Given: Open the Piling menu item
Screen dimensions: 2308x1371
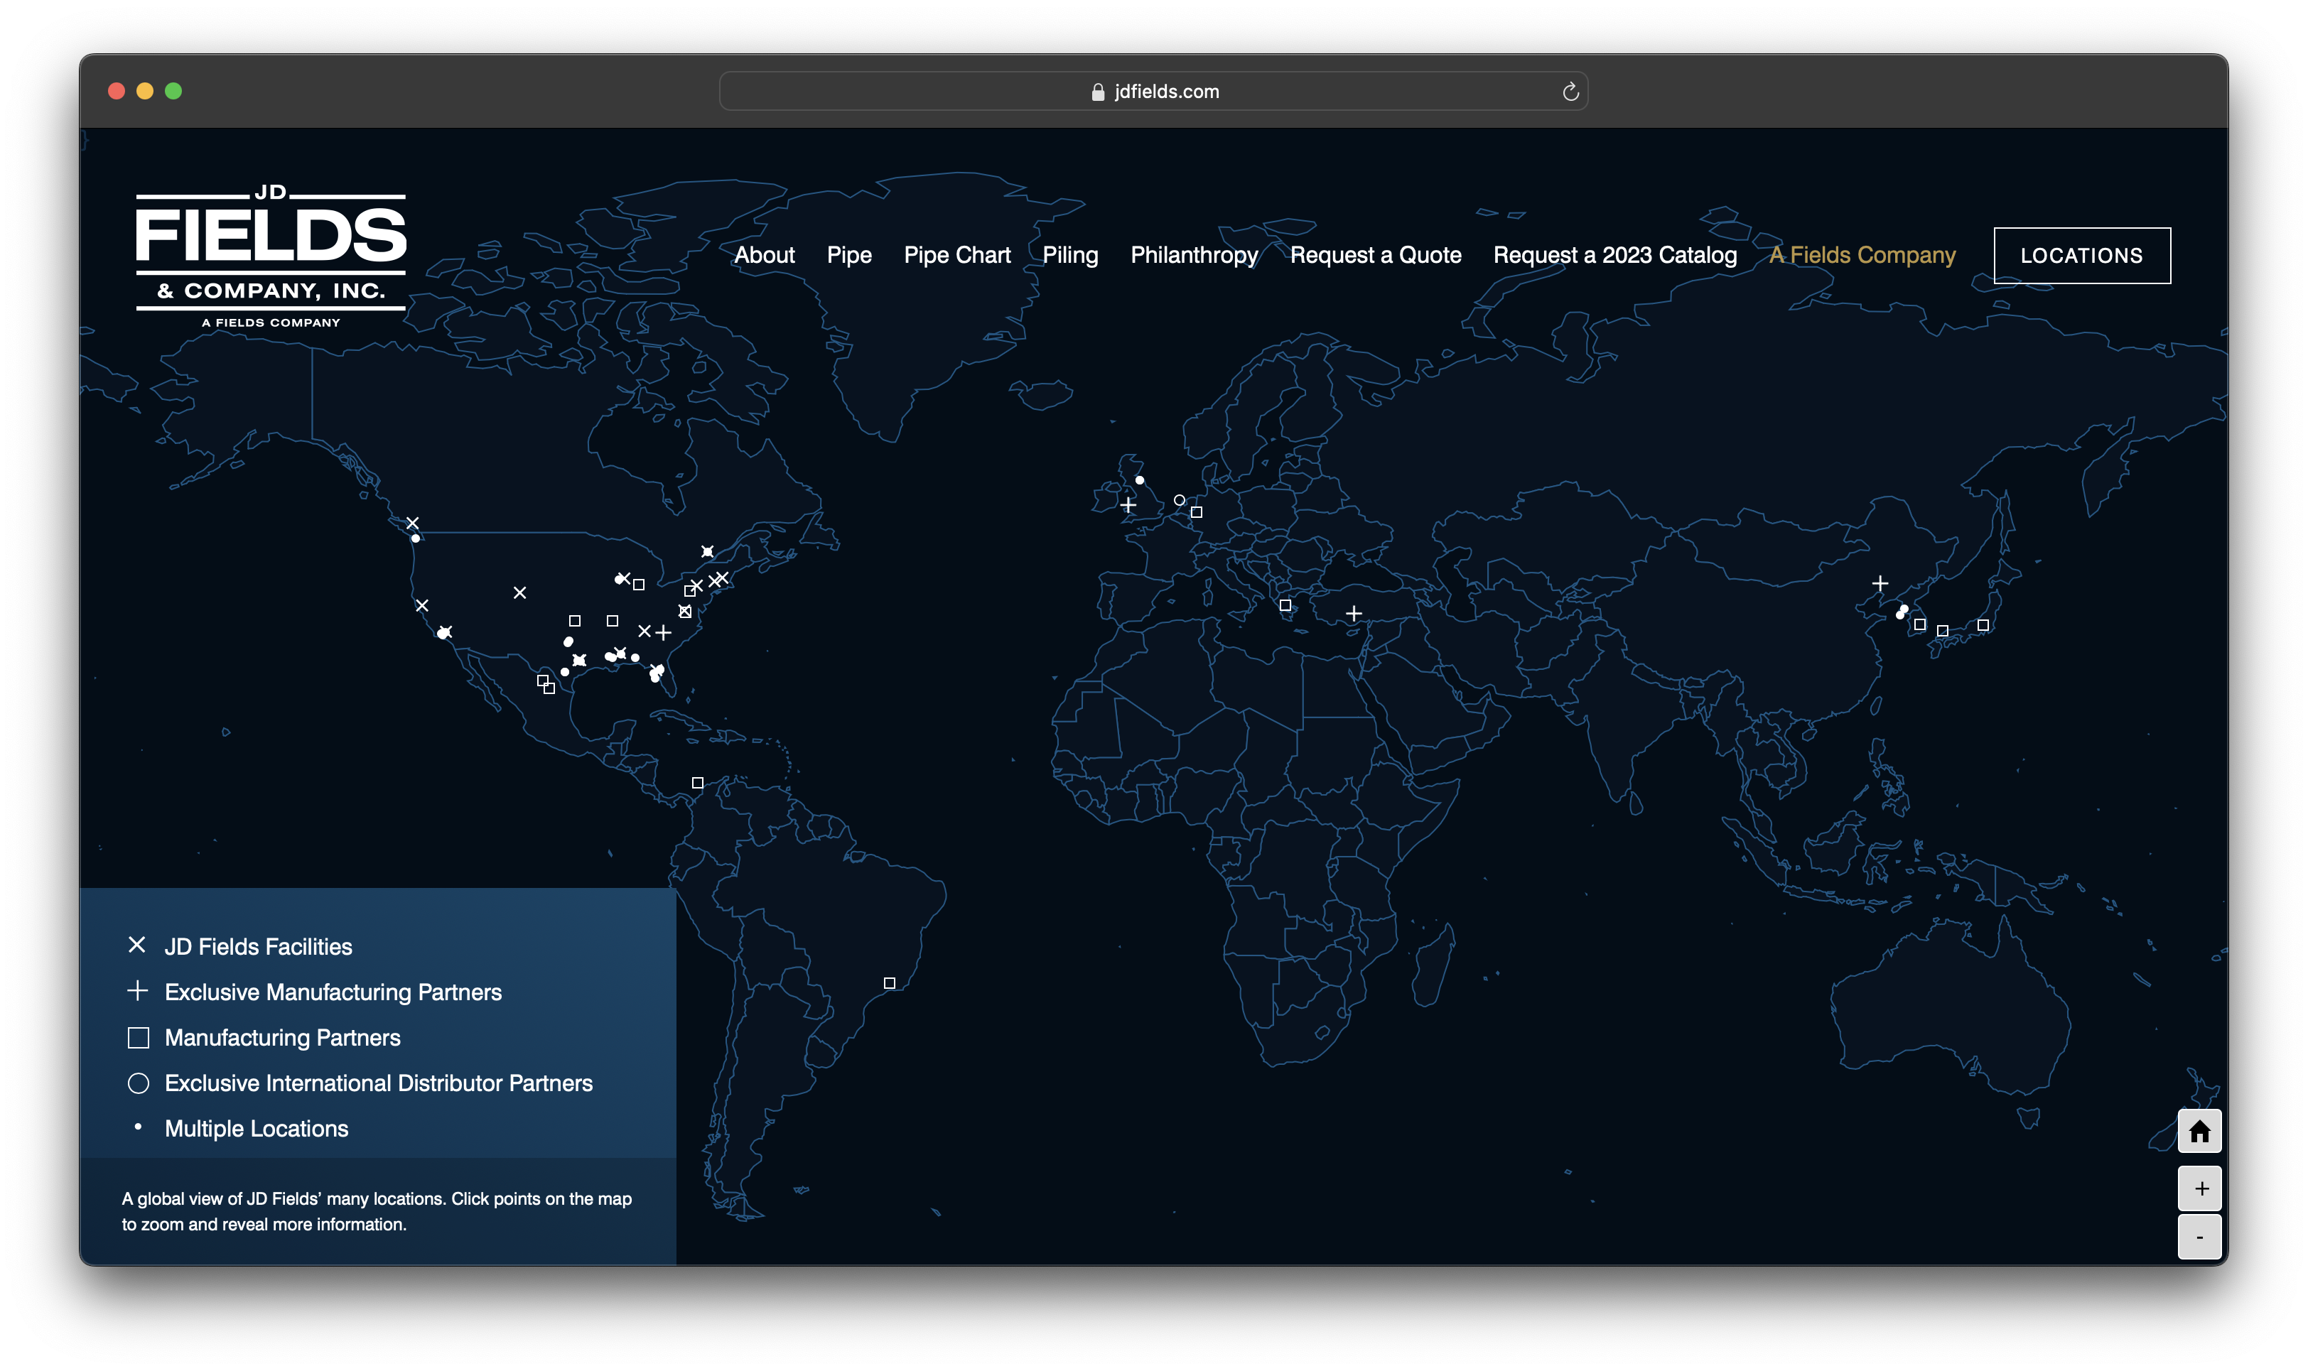Looking at the screenshot, I should coord(1070,255).
